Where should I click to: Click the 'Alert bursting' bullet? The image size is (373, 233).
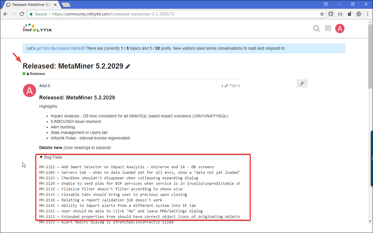pyautogui.click(x=63, y=127)
